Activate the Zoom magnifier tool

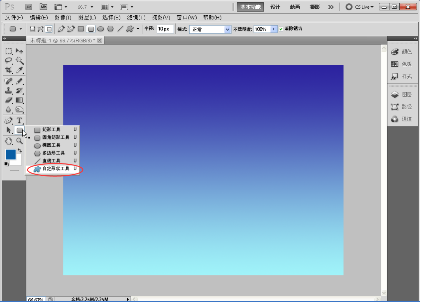pyautogui.click(x=20, y=141)
